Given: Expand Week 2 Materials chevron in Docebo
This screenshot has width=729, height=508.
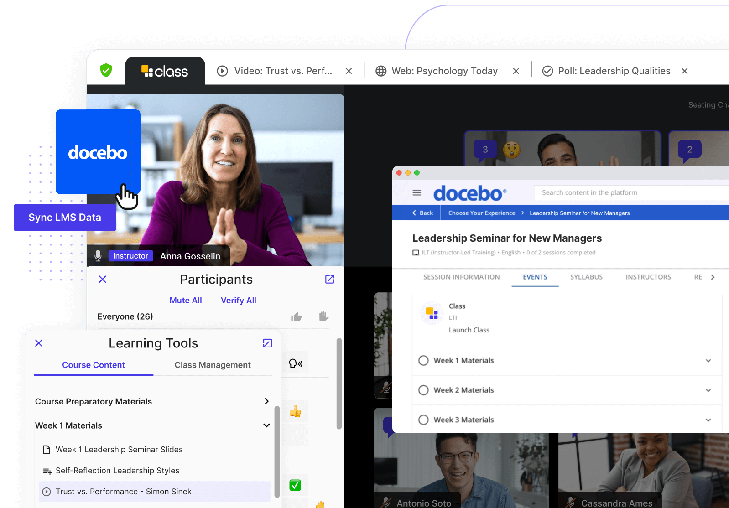Looking at the screenshot, I should coord(708,390).
